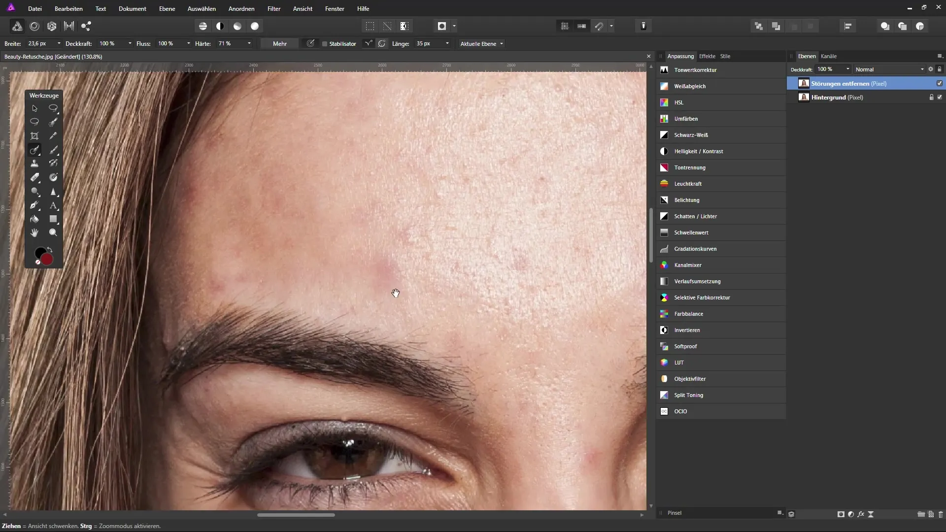Select the Rectangle shape tool
The image size is (946, 532).
53,219
